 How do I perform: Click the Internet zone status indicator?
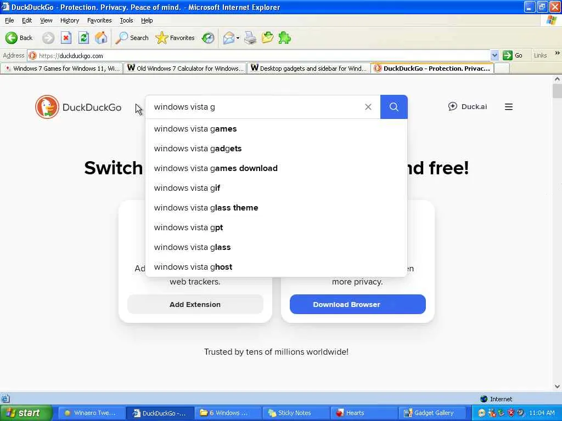pyautogui.click(x=496, y=399)
